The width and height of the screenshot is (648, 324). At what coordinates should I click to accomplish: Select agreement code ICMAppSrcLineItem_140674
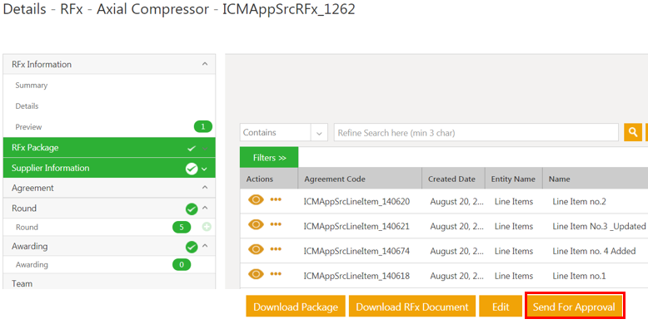tap(356, 251)
